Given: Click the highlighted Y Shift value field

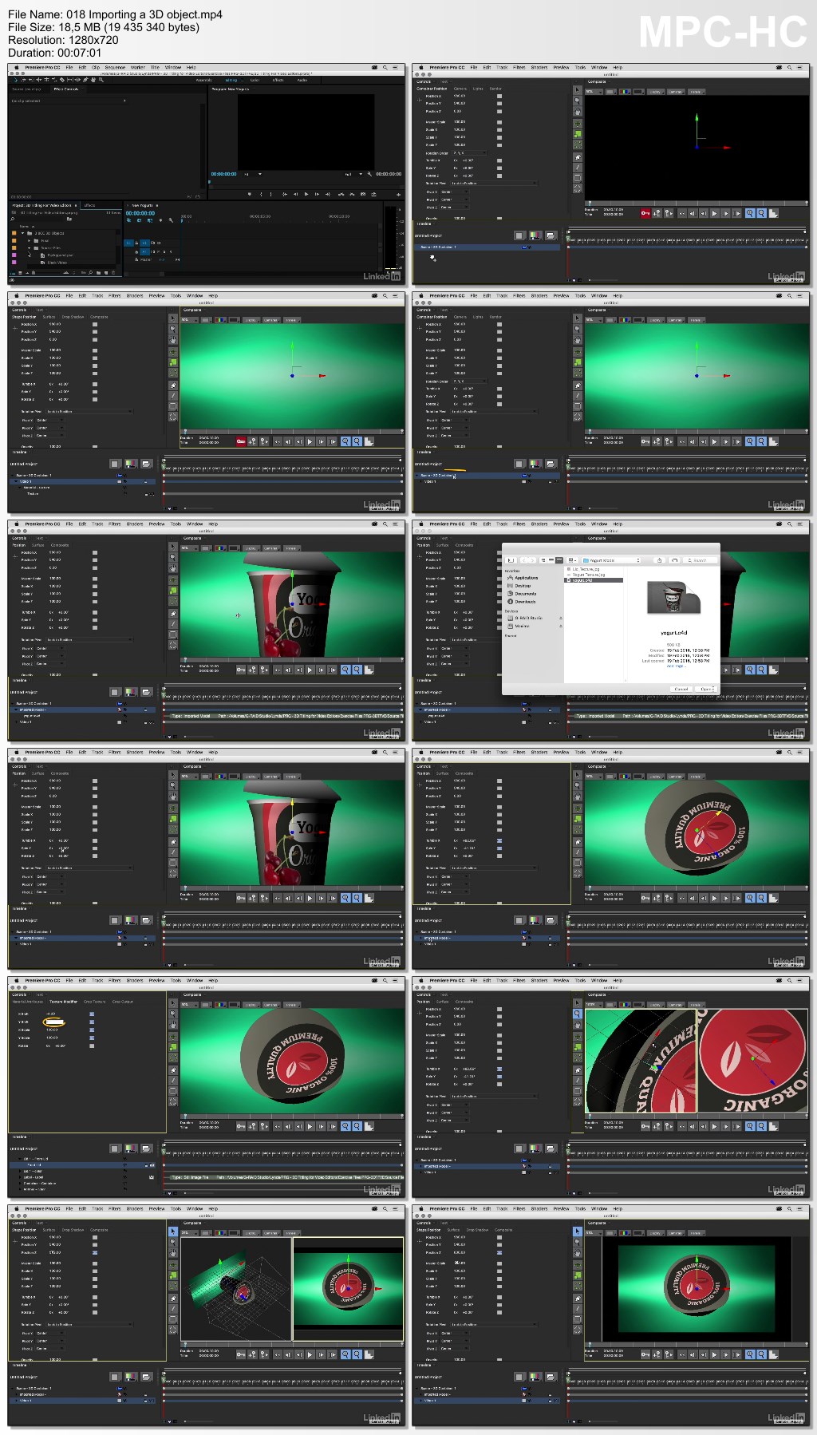Looking at the screenshot, I should 54,1022.
